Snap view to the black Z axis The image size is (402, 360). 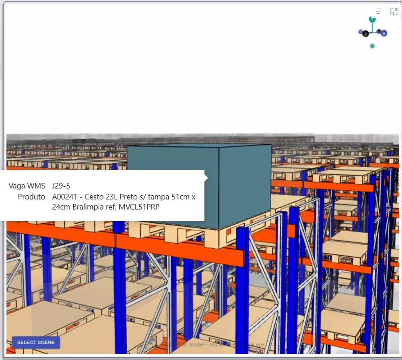coord(365,33)
